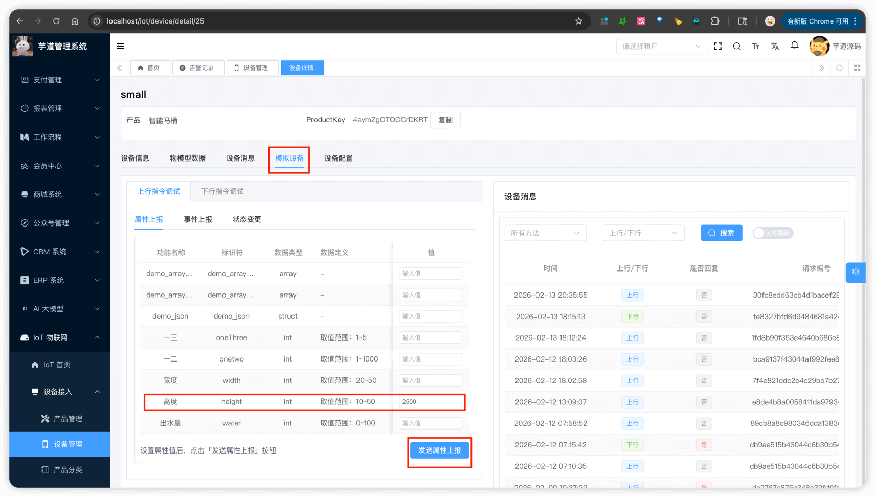
Task: Open the 下行指令调试 debugging tab
Action: point(222,191)
